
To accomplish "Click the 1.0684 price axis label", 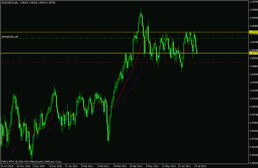I will [x=254, y=42].
